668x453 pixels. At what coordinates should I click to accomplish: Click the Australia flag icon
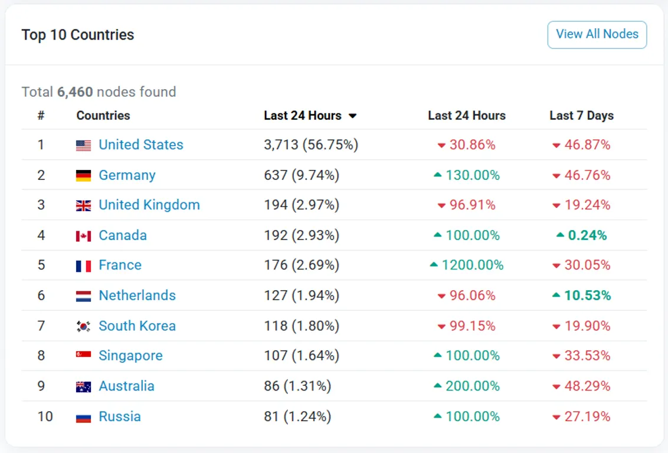84,386
